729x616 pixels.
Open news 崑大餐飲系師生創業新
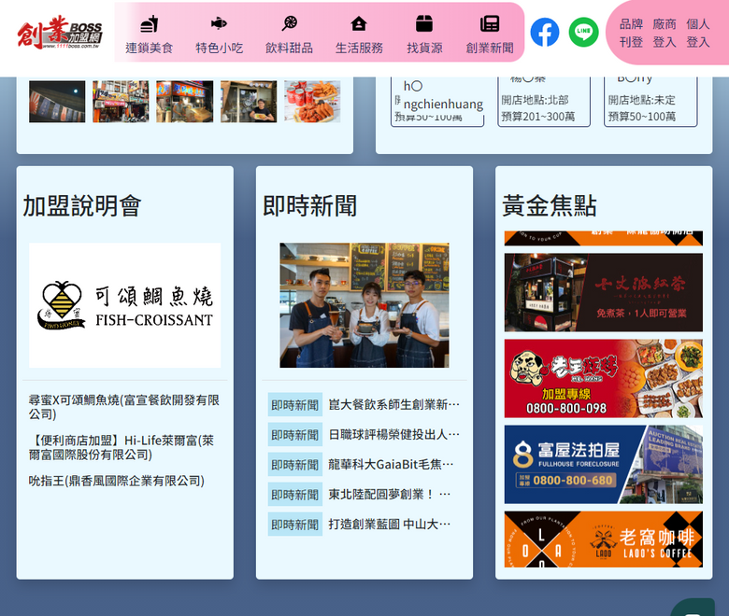click(x=394, y=405)
